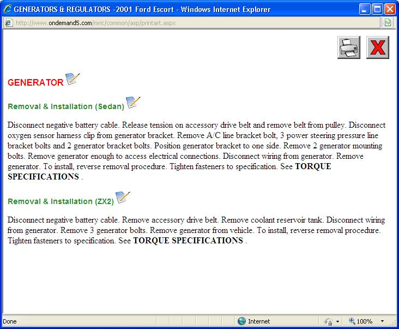The image size is (399, 329).
Task: Click the address bar URL field
Action: tap(192, 23)
